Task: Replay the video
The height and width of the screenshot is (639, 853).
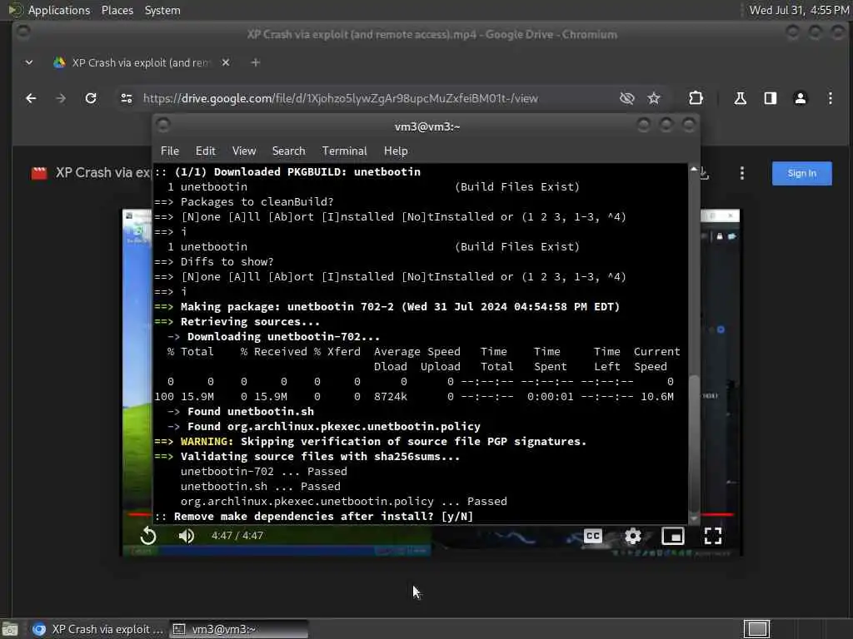Action: (148, 536)
